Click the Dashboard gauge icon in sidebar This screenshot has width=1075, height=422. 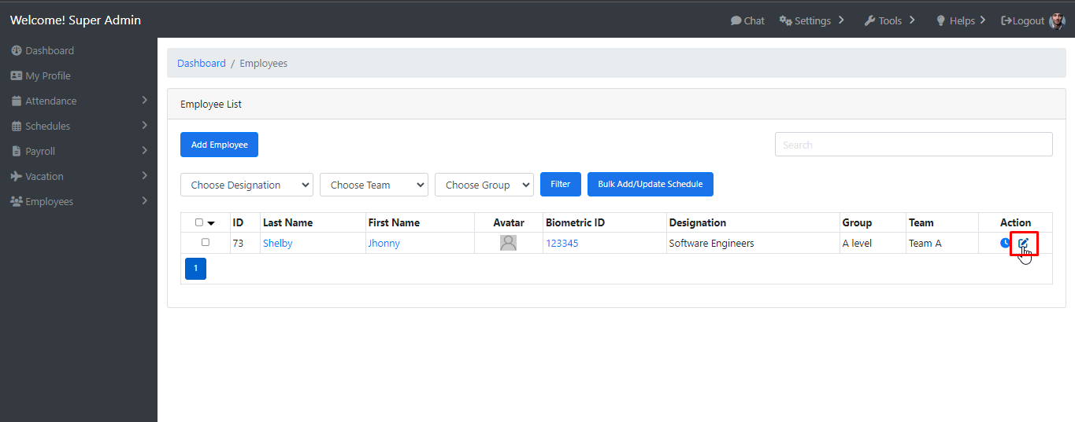click(x=17, y=50)
